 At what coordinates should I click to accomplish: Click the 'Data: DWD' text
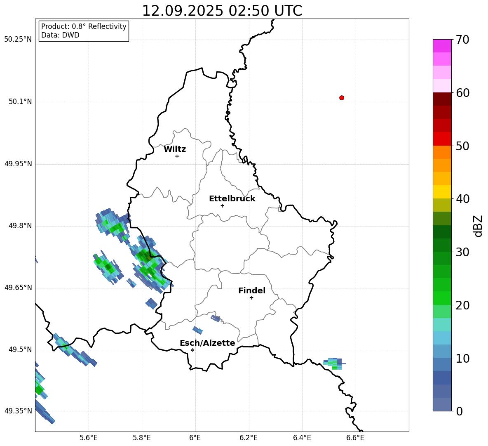click(x=60, y=35)
